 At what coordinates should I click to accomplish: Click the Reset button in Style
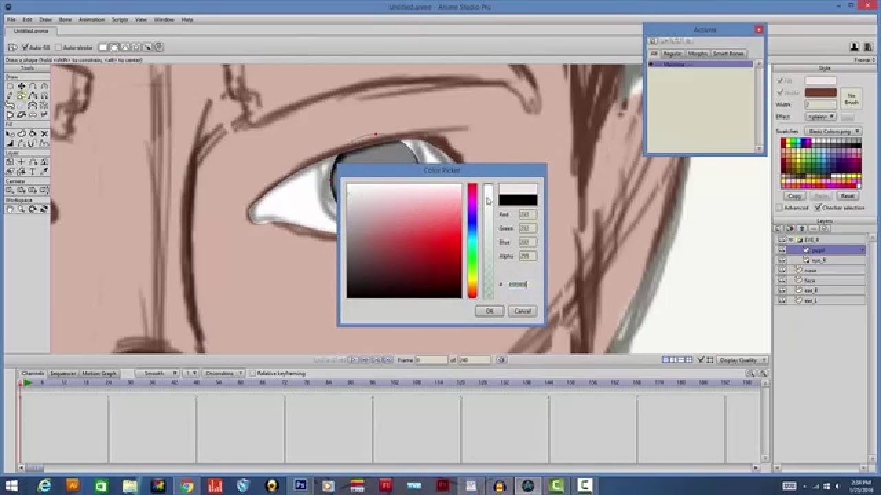848,196
